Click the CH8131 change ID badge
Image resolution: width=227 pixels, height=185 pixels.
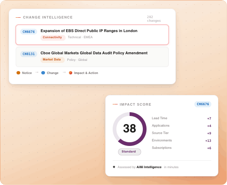(x=28, y=54)
